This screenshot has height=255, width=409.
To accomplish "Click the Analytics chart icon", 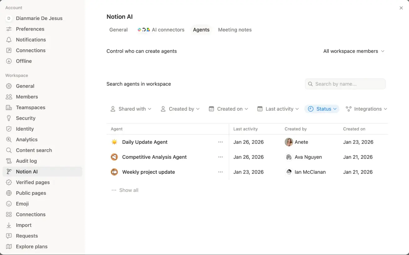I will point(9,139).
